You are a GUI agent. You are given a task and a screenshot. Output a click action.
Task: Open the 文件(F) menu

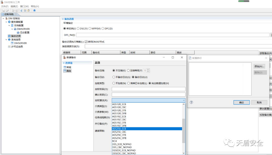point(5,6)
